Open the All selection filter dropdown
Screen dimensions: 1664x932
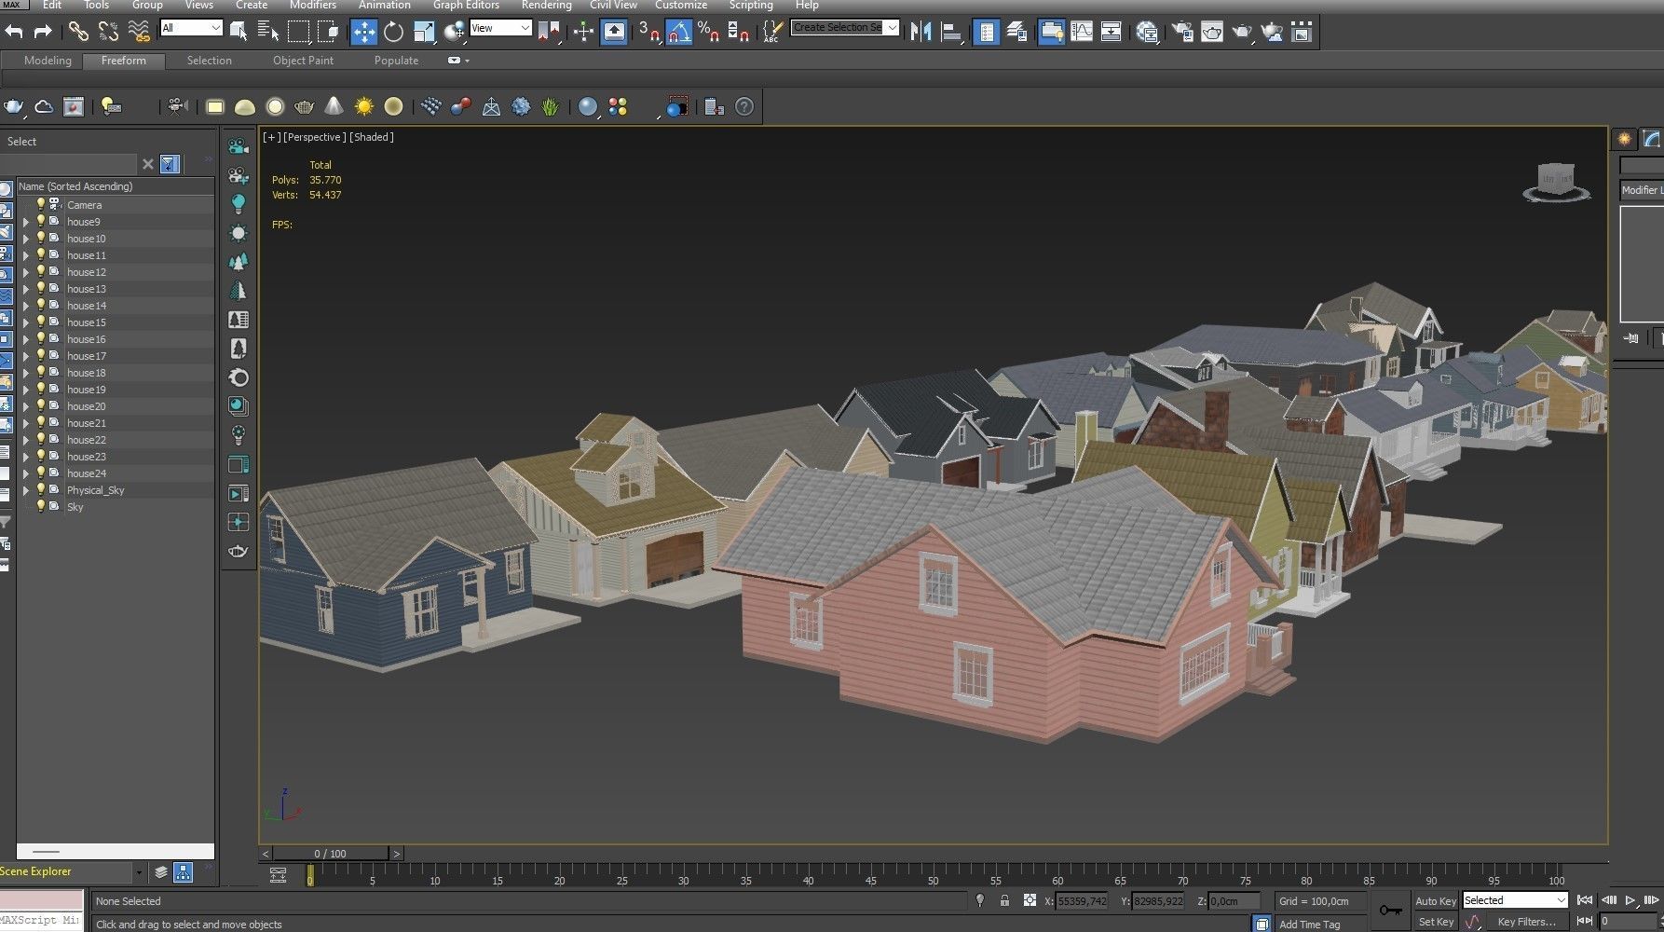pos(191,28)
